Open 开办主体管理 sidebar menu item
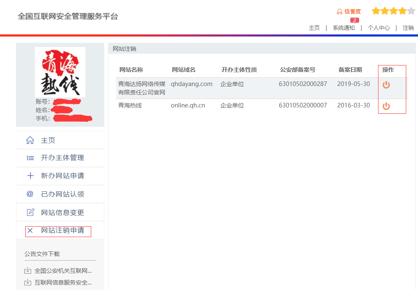 [62, 158]
